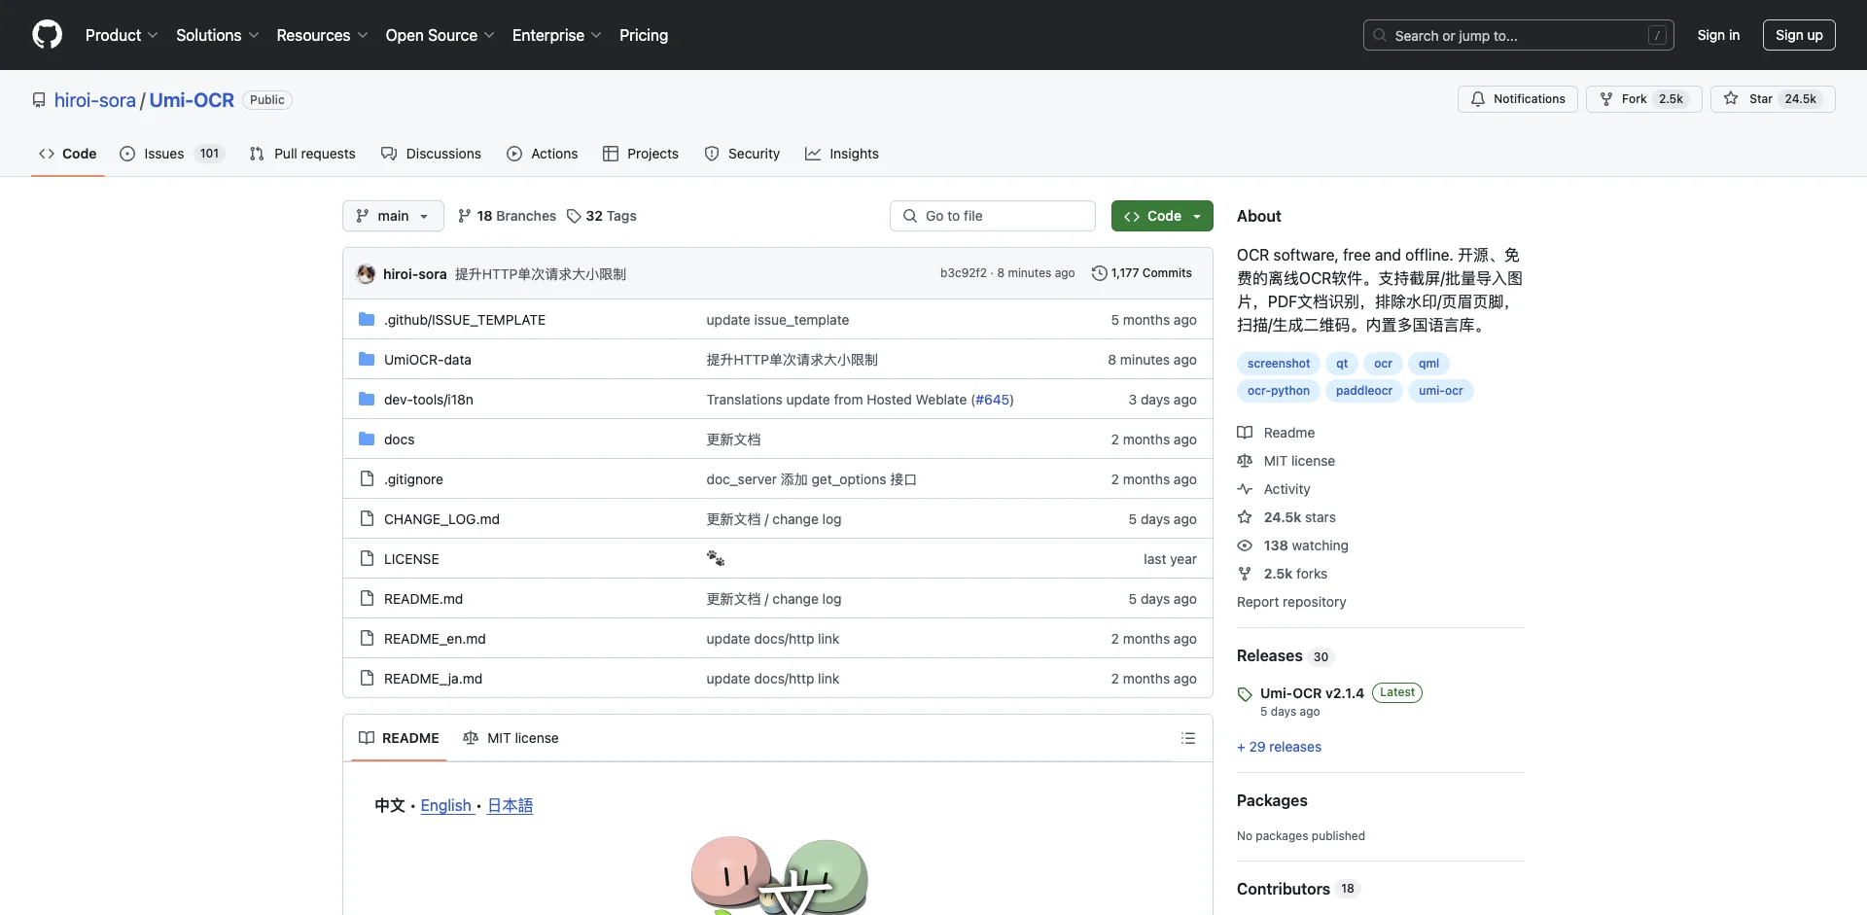1867x915 pixels.
Task: Click the dev-tools/i18n folder icon
Action: coord(367,399)
